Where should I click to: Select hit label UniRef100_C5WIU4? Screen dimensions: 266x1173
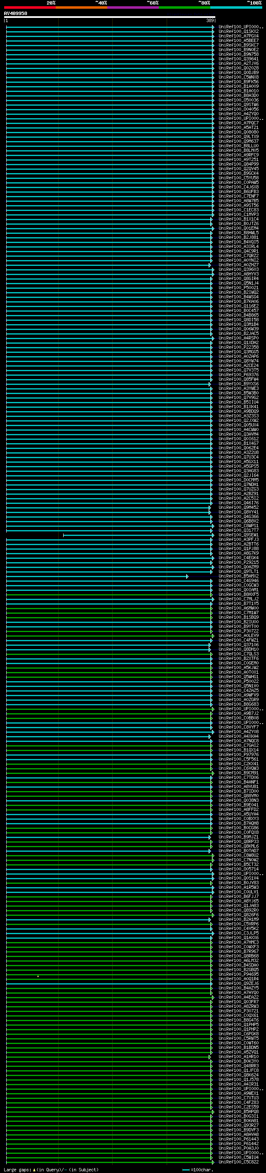[x=238, y=1157]
